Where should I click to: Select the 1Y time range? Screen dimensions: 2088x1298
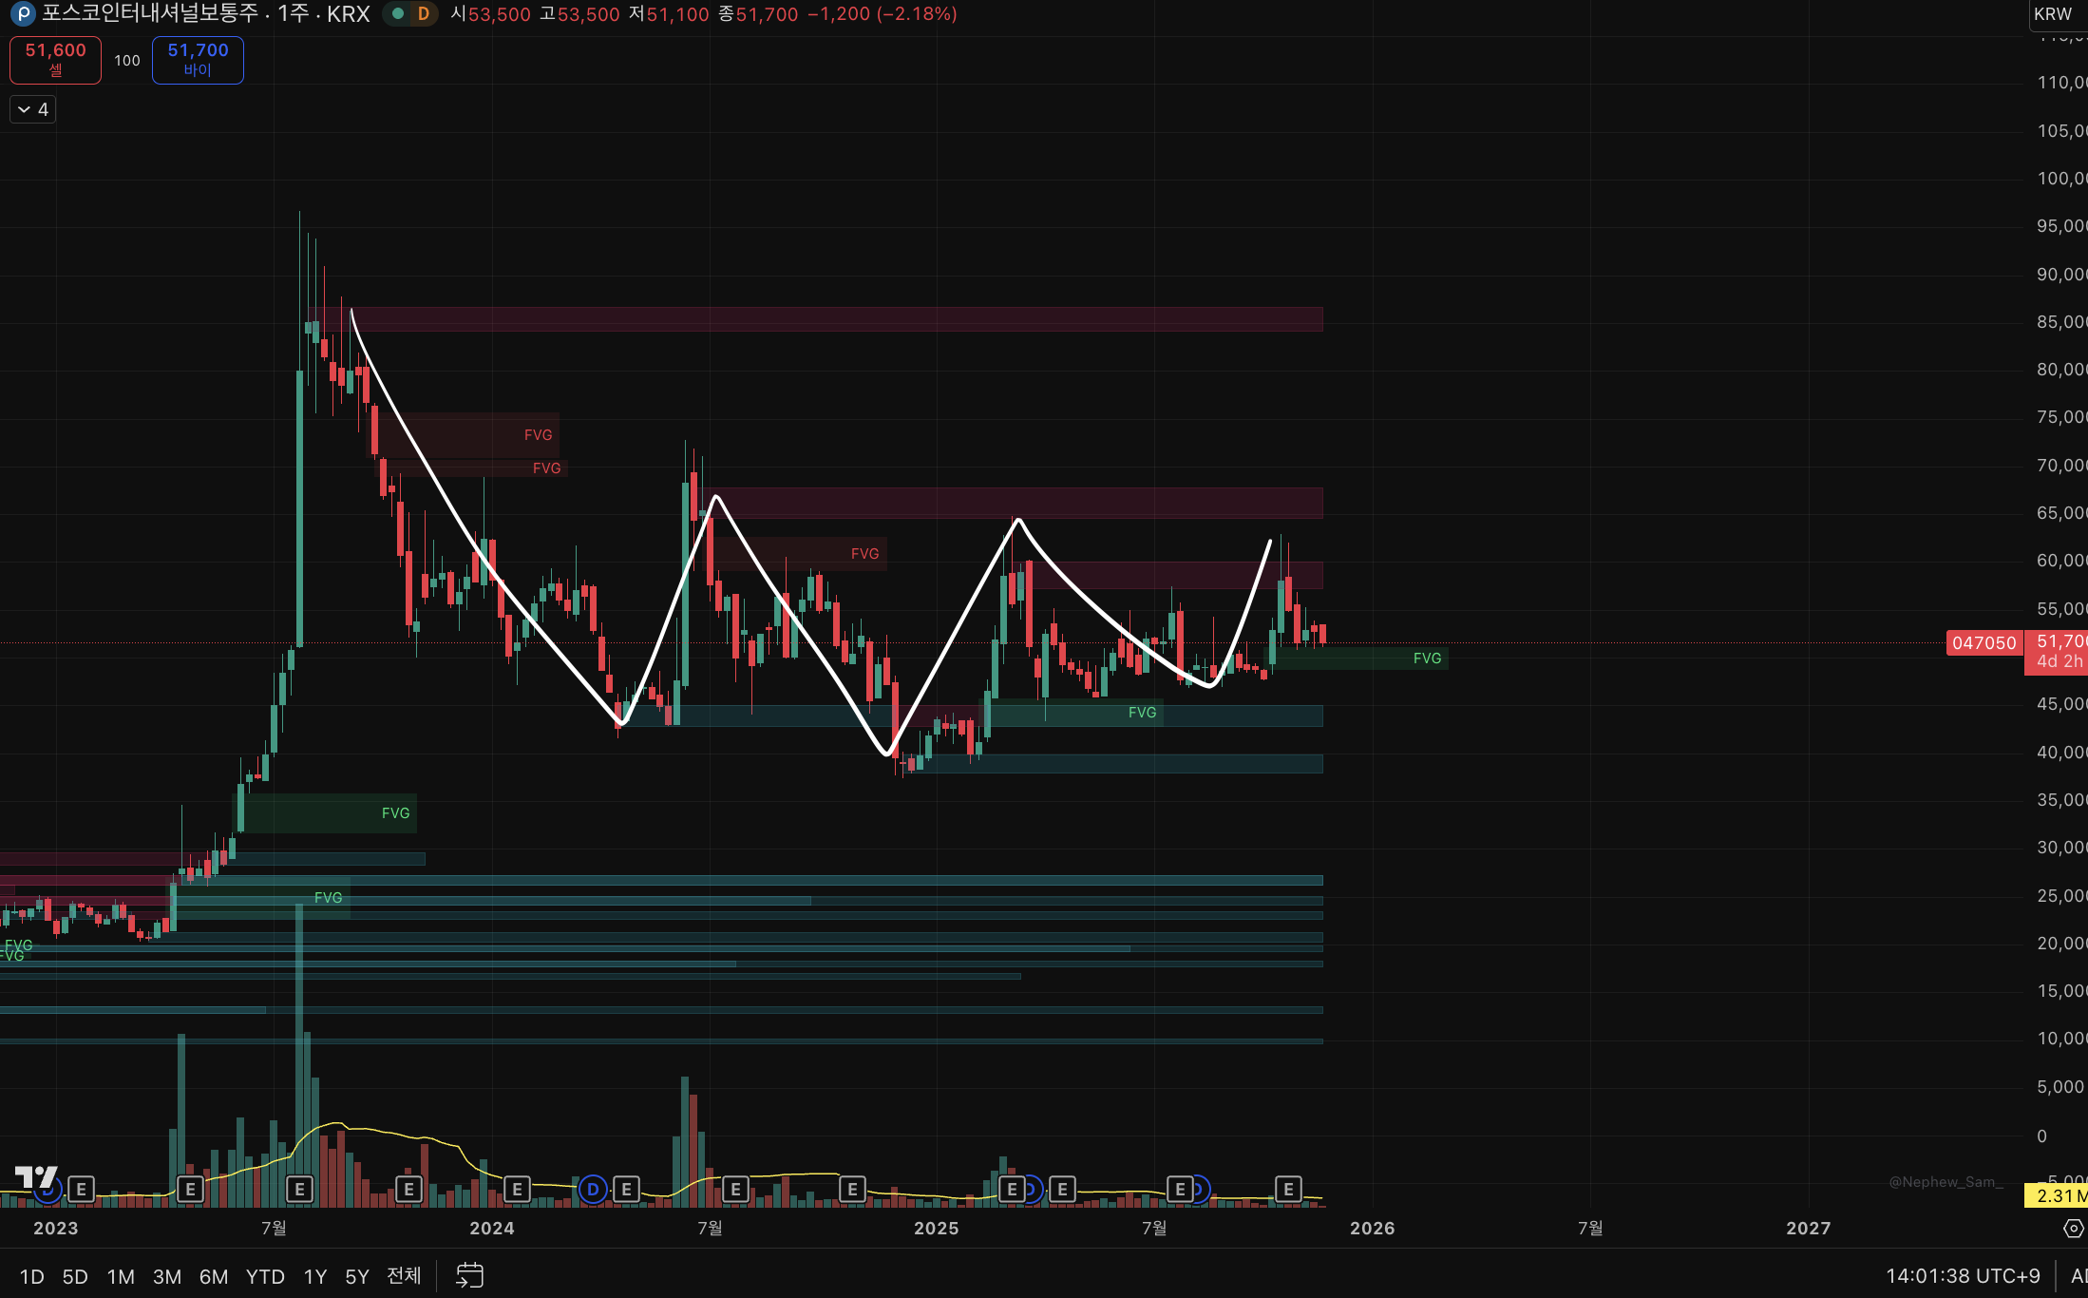pos(315,1276)
